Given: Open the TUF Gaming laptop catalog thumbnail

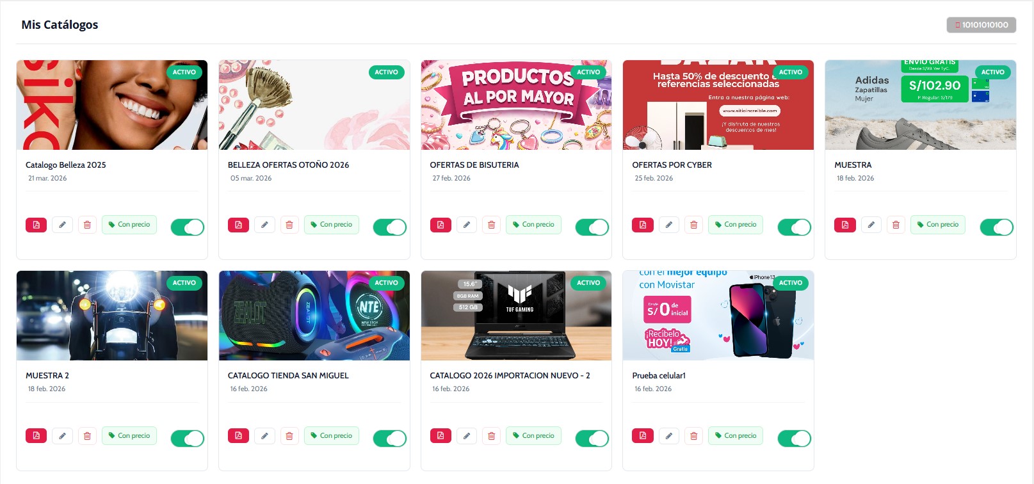Looking at the screenshot, I should [x=516, y=316].
